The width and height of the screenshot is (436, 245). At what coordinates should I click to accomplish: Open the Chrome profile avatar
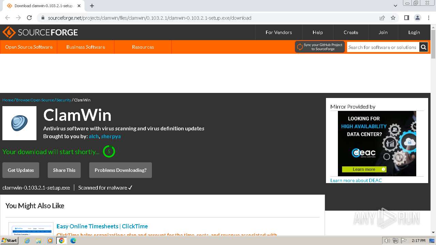click(x=417, y=18)
